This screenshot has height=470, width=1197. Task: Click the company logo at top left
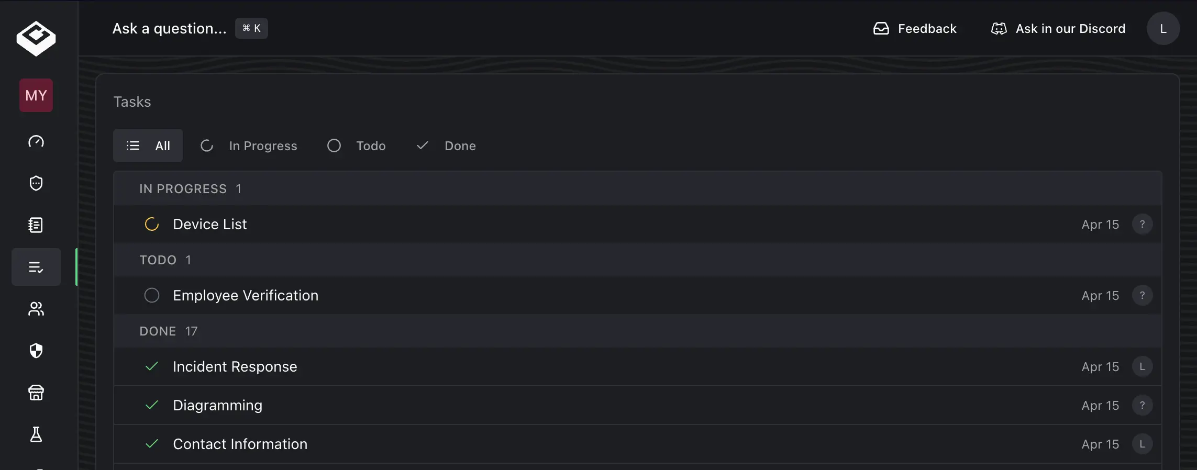[36, 38]
